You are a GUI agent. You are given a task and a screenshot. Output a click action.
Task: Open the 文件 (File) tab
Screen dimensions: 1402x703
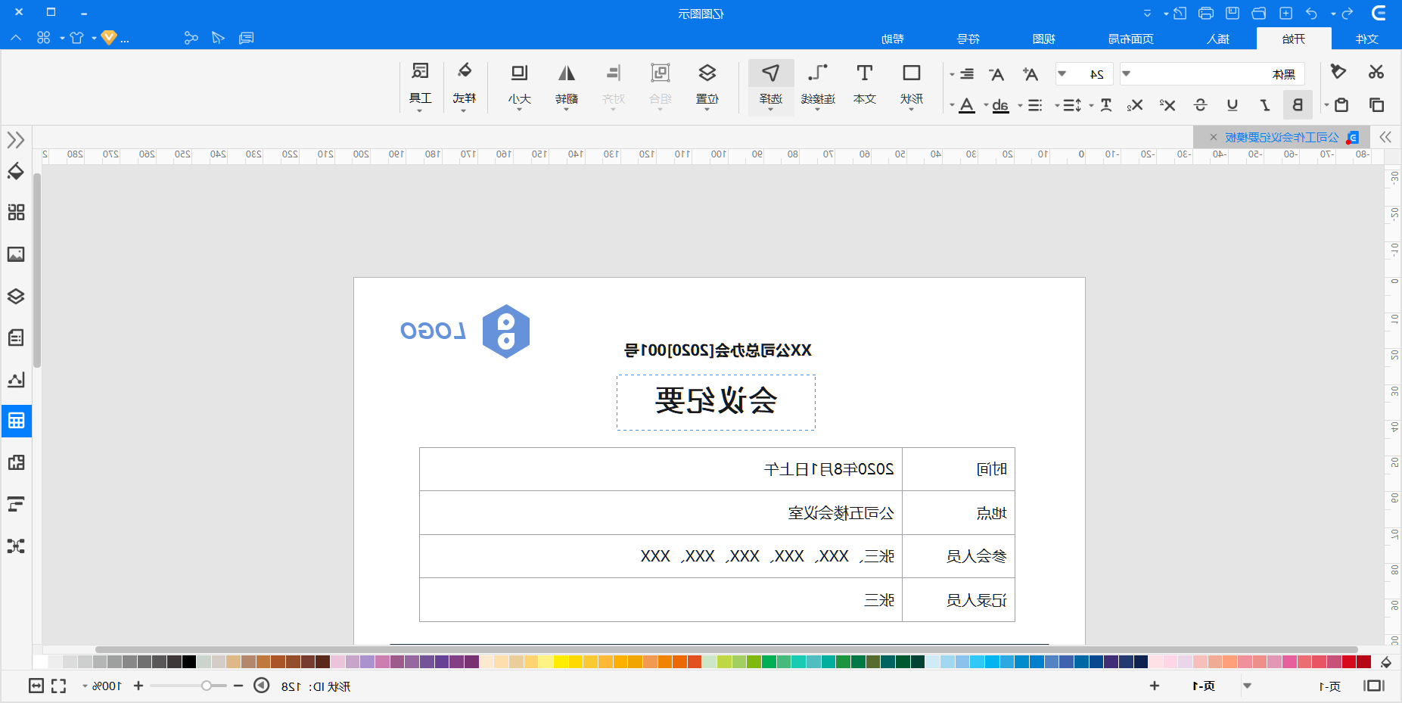click(x=1366, y=39)
